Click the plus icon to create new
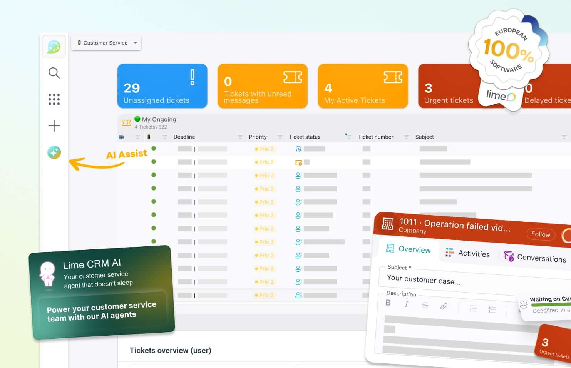This screenshot has height=368, width=571. point(54,126)
